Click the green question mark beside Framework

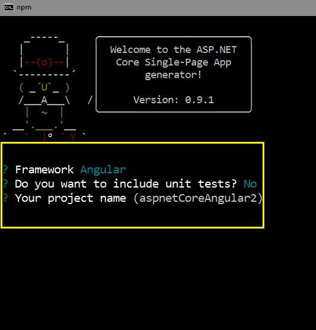[x=5, y=170]
